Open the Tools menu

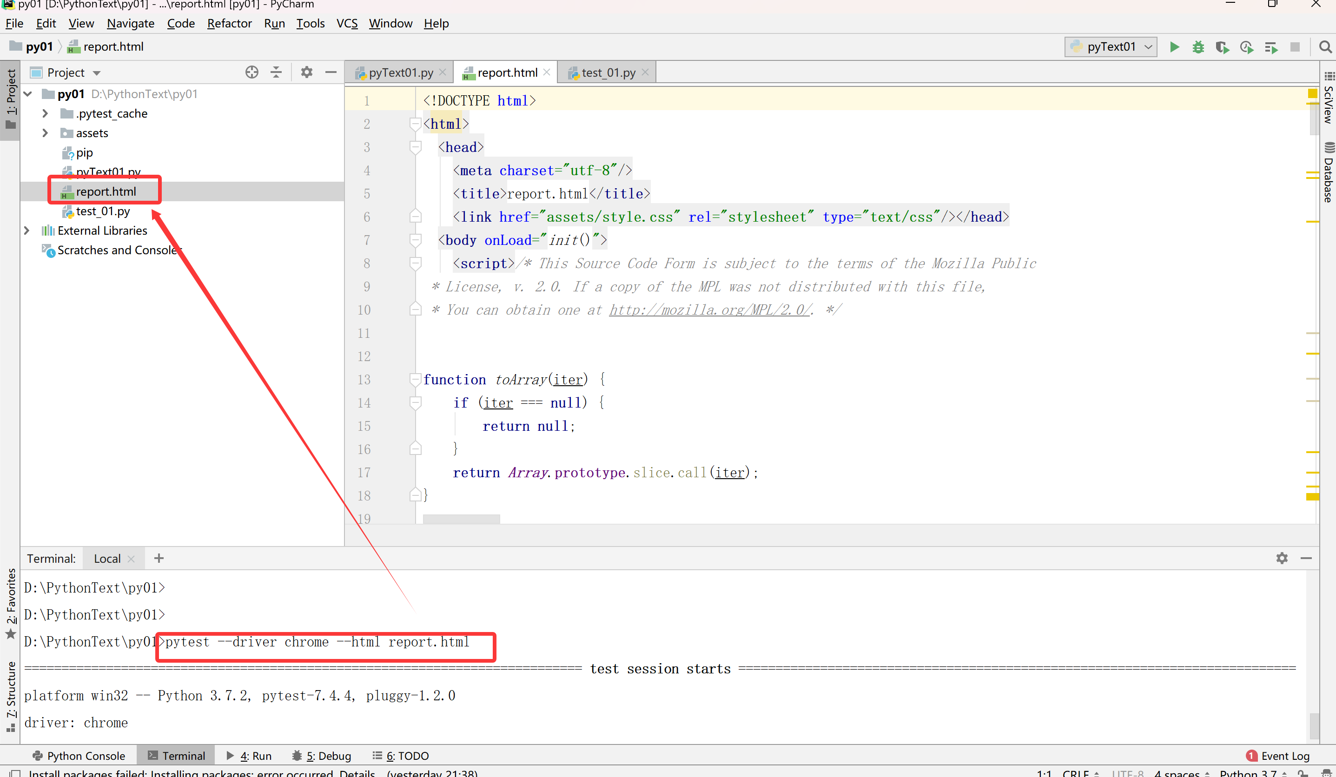click(310, 23)
